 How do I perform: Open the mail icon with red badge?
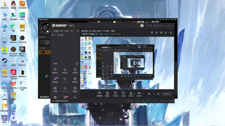pyautogui.click(x=147, y=26)
